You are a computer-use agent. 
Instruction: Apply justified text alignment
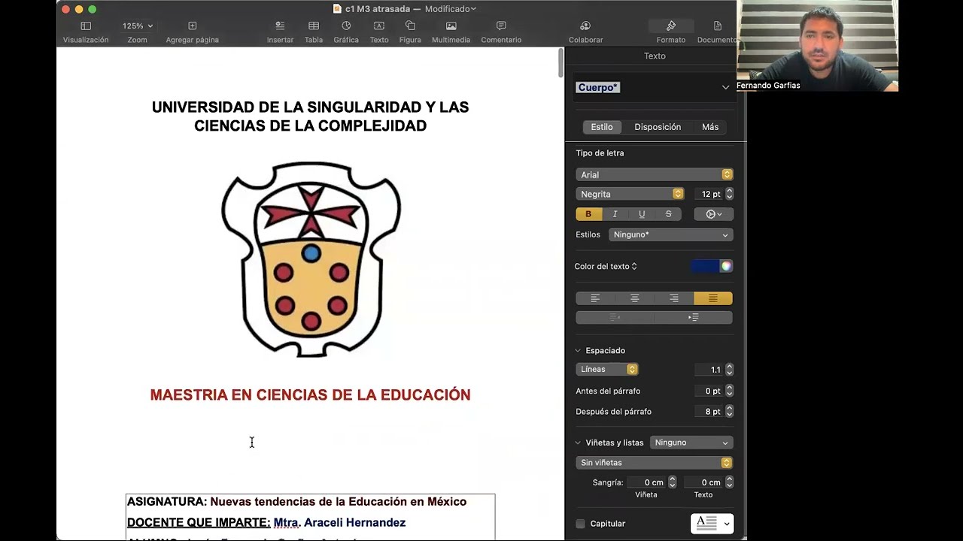tap(713, 298)
